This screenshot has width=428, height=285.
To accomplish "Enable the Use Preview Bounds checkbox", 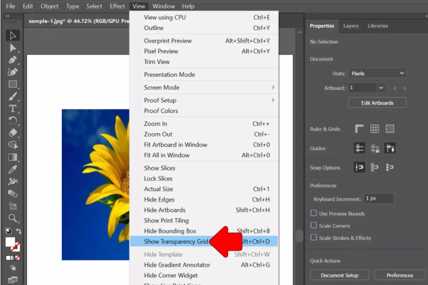I will pyautogui.click(x=314, y=213).
